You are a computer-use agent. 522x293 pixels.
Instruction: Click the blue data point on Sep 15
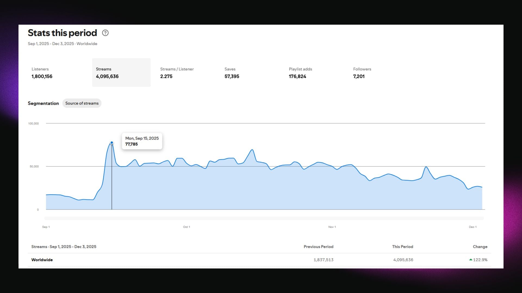pyautogui.click(x=112, y=143)
